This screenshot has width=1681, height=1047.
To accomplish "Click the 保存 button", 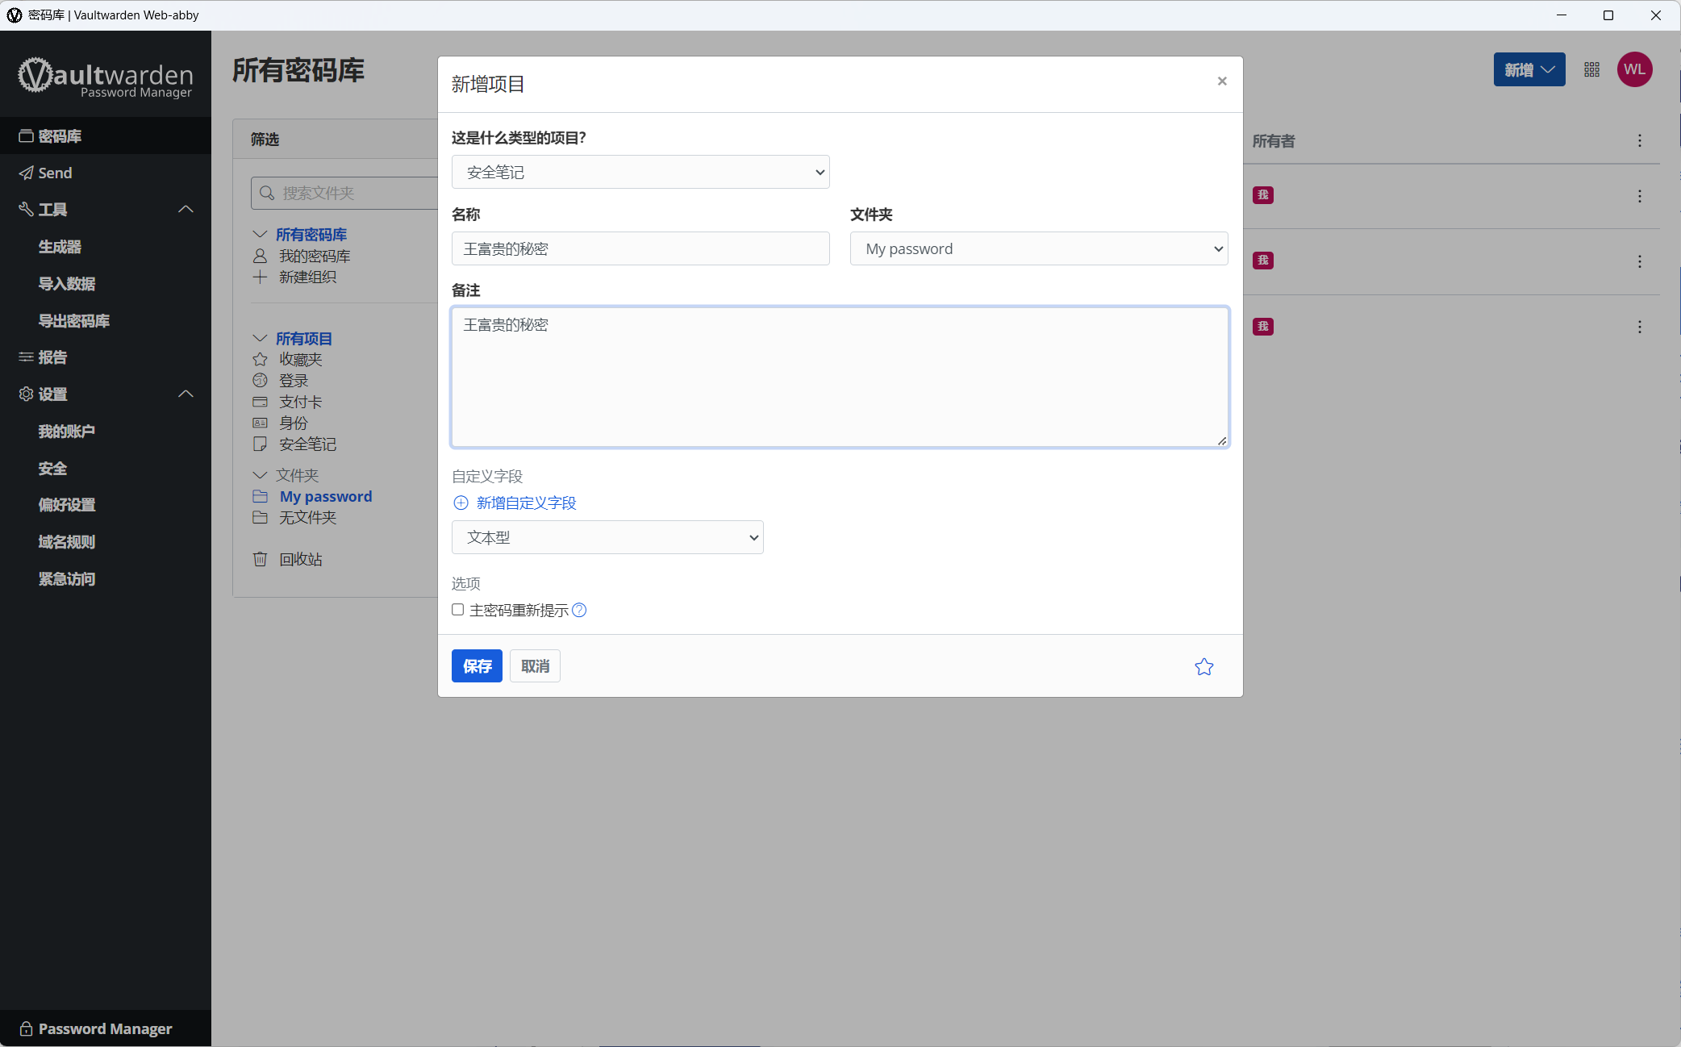I will pyautogui.click(x=477, y=666).
